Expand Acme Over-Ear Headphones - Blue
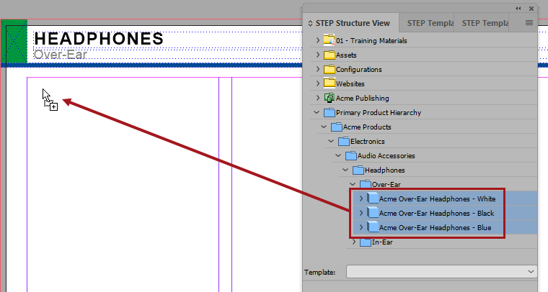The height and width of the screenshot is (292, 548). point(361,227)
